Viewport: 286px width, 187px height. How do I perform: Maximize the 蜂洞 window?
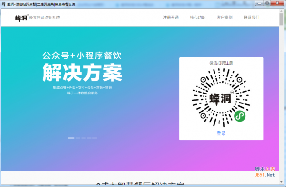[266, 3]
